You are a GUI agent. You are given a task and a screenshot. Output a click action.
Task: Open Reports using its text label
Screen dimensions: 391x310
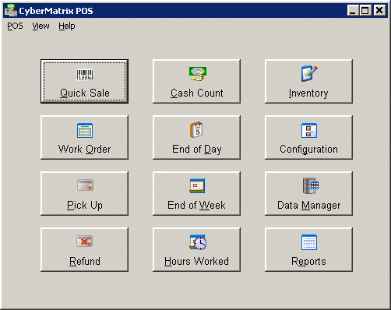coord(308,262)
